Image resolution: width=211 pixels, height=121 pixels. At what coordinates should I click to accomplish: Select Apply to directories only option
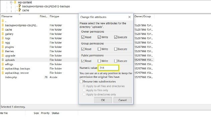[x=84, y=94]
